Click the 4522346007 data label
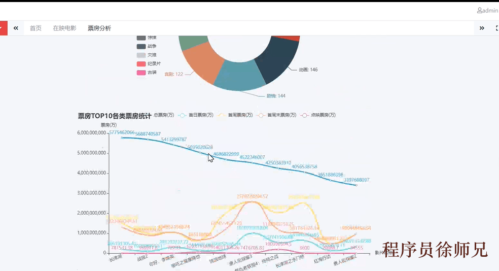 252,157
